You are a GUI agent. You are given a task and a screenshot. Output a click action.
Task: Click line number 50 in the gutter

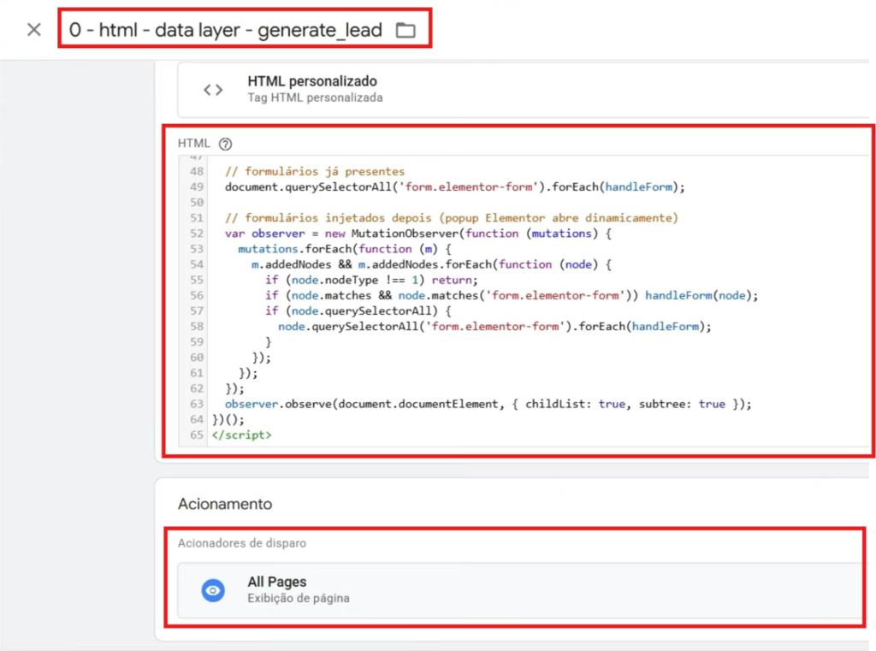click(196, 202)
